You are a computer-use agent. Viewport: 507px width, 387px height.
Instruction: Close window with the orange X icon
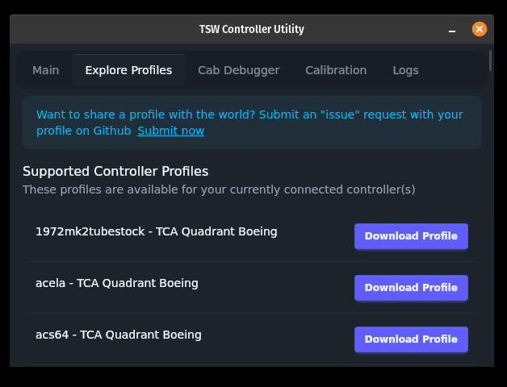click(x=480, y=29)
